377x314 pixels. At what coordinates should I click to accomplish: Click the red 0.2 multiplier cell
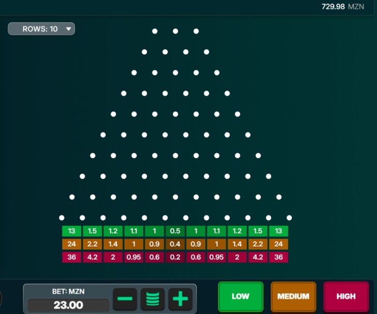click(175, 257)
